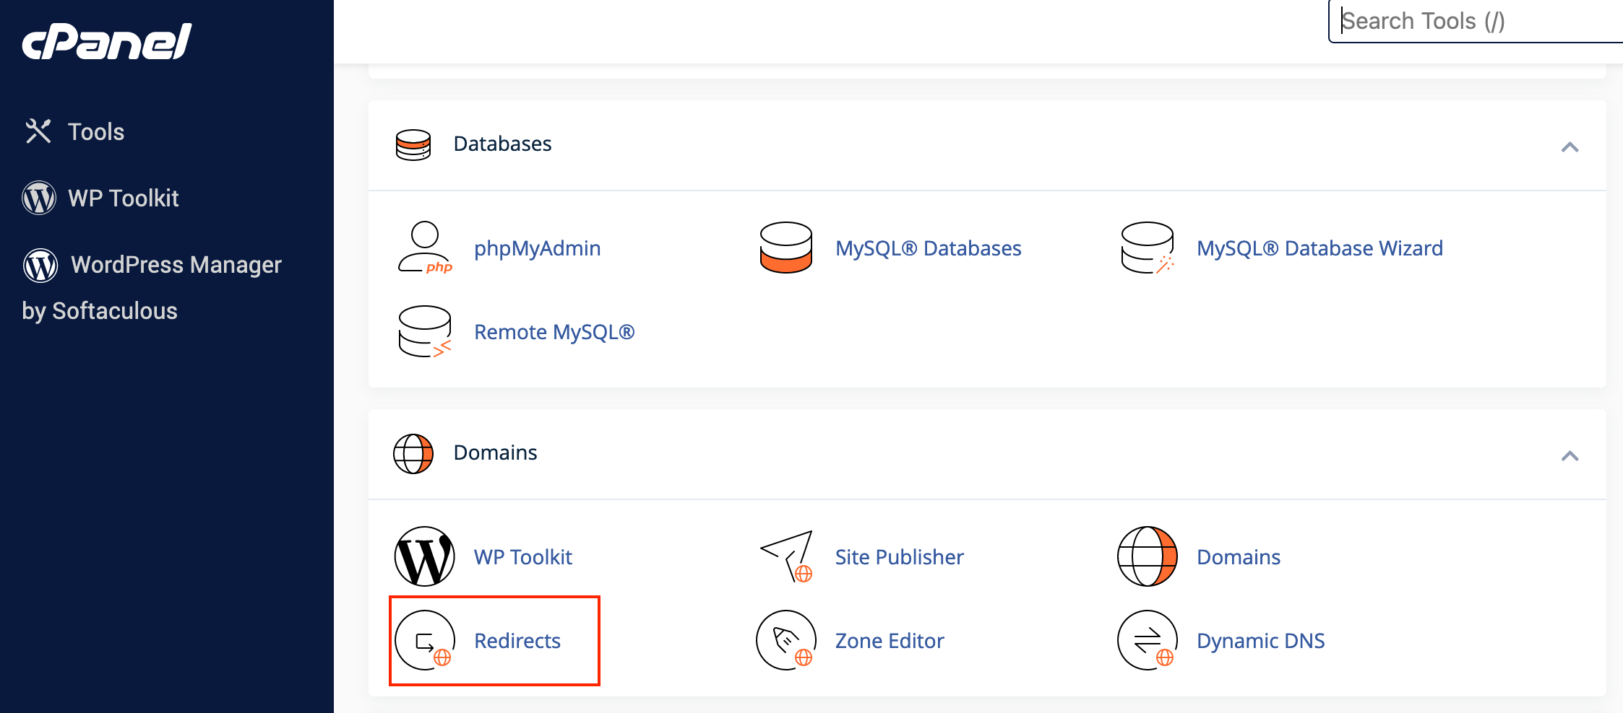This screenshot has height=713, width=1623.
Task: Click the Site Publisher paper-plane icon
Action: 786,556
